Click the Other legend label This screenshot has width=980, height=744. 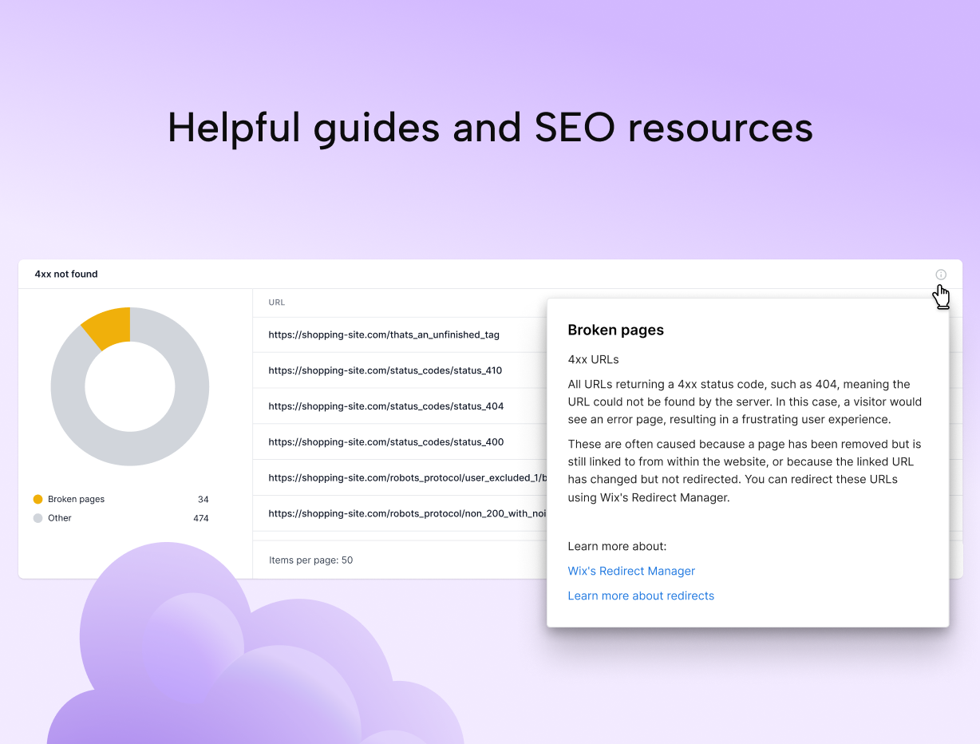click(x=60, y=518)
